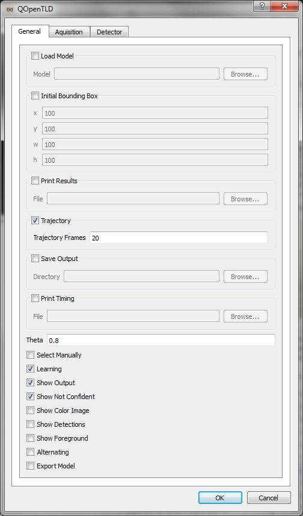Enable the Save Output checkbox
303x516 pixels.
pyautogui.click(x=35, y=259)
